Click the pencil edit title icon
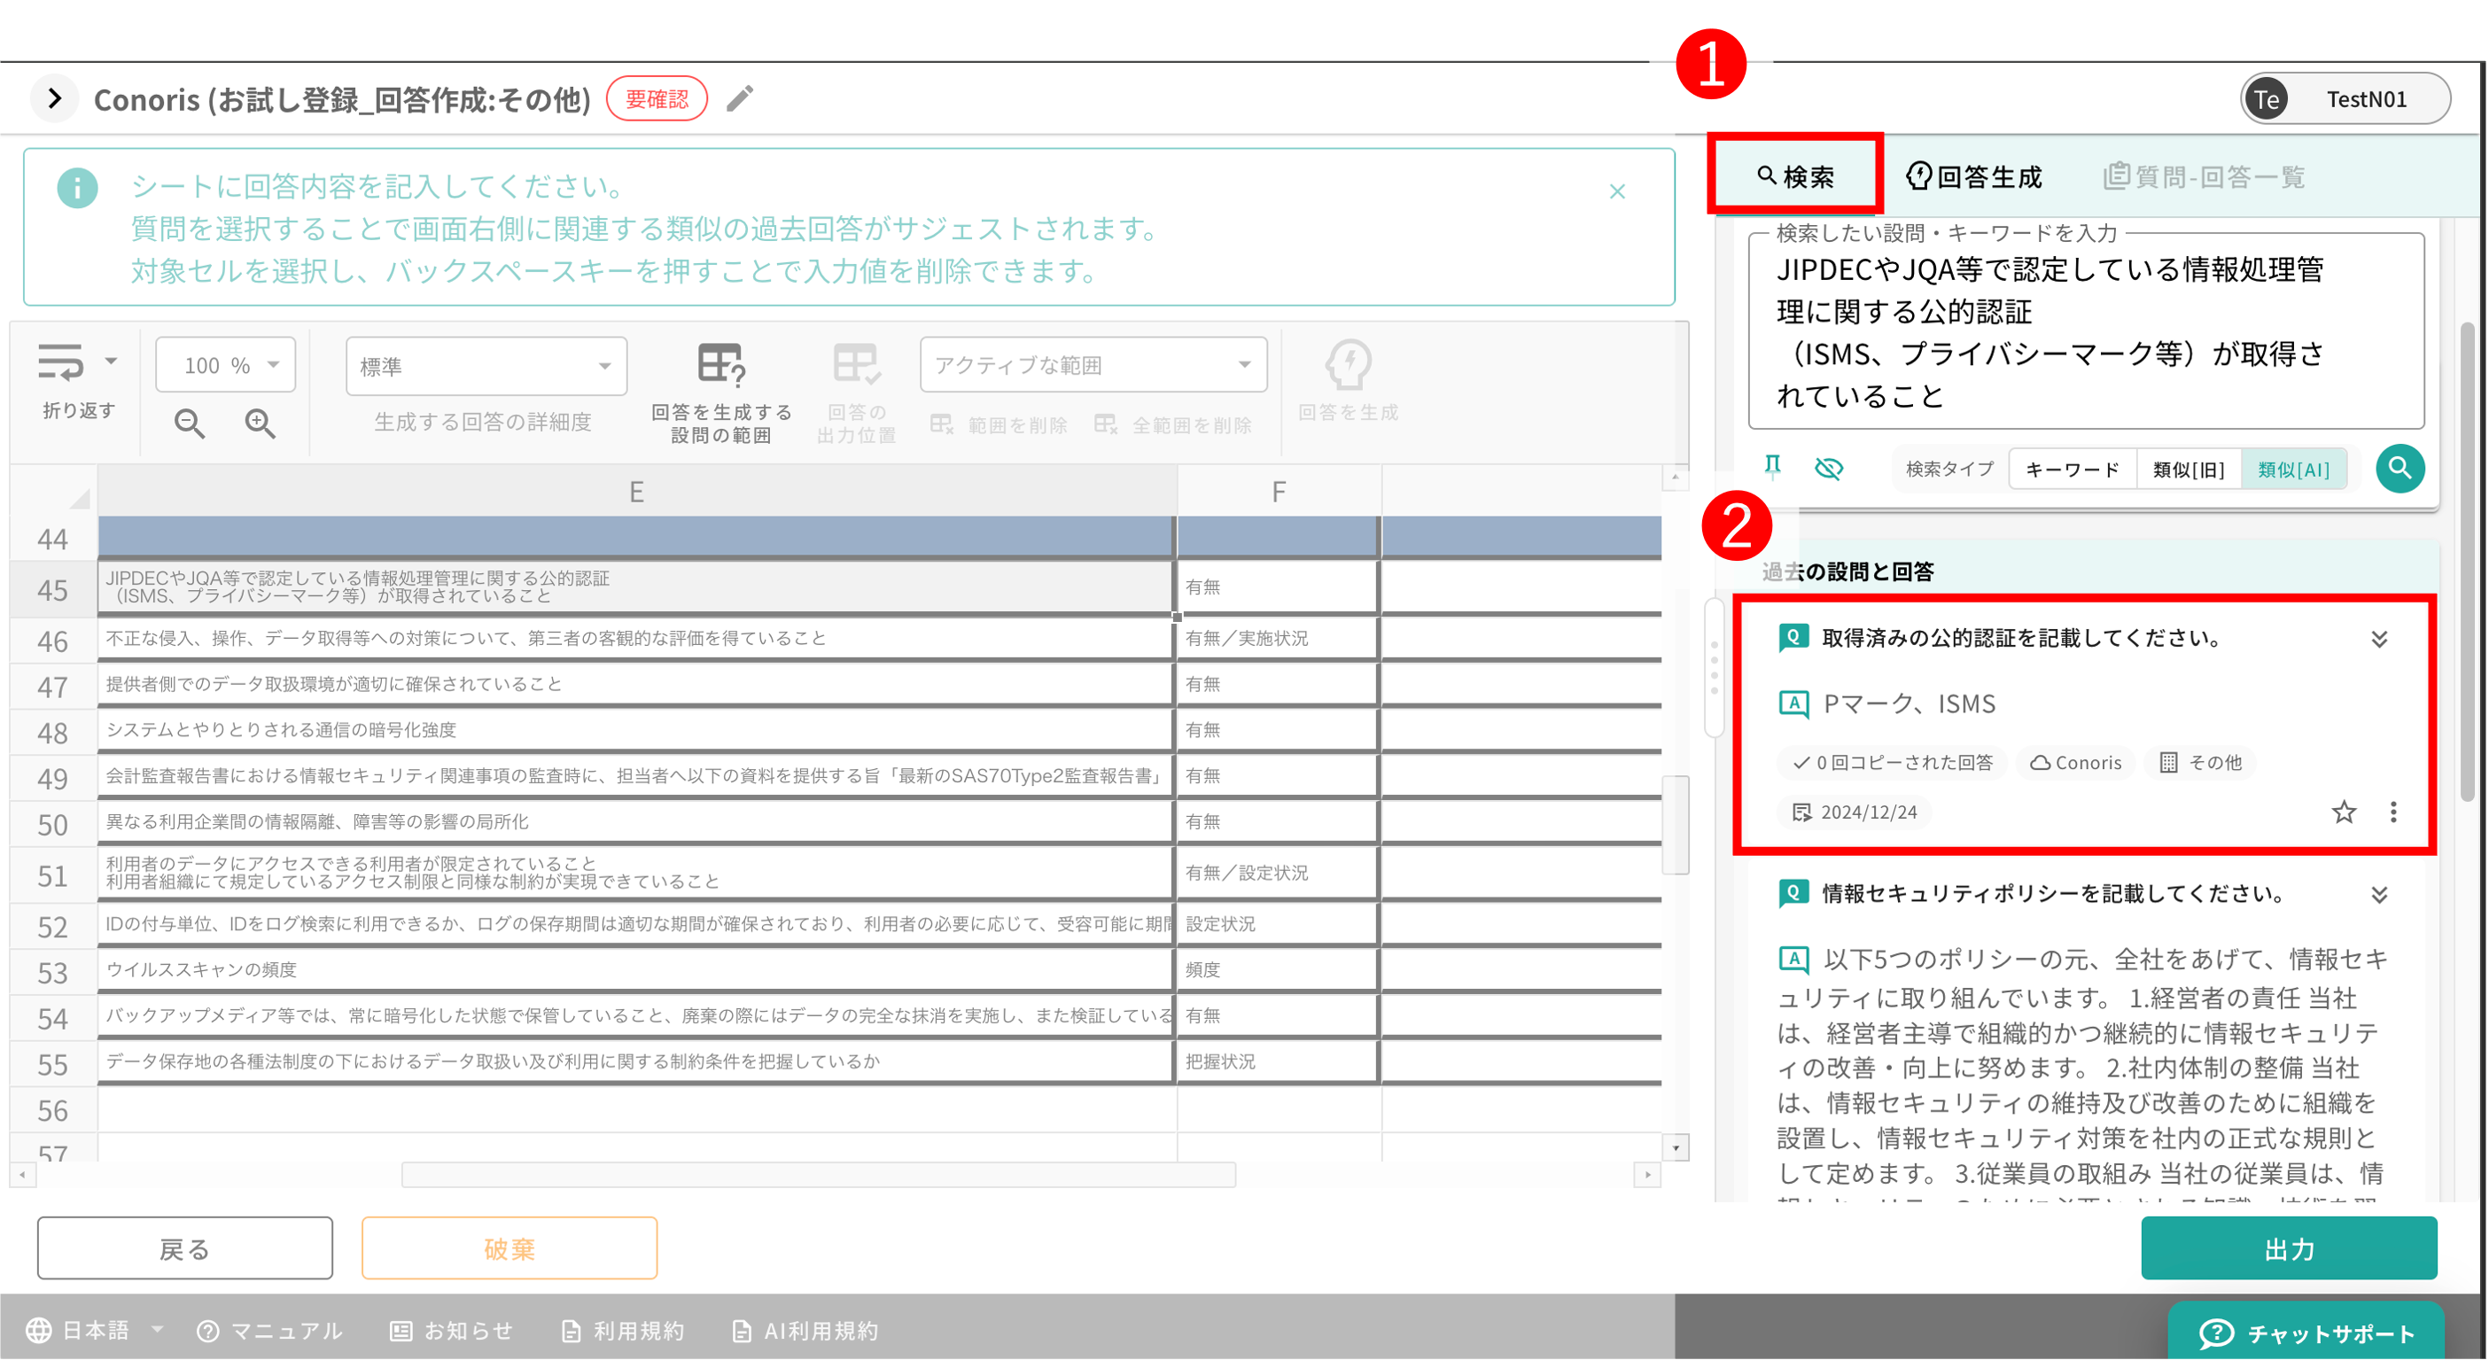Screen dimensions: 2489x1360 (740, 98)
